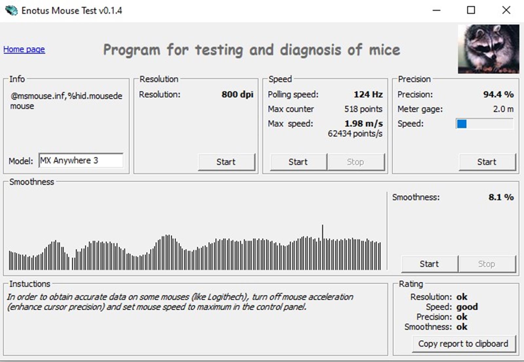Select the 94.4 % precision value
524x362 pixels.
click(498, 95)
